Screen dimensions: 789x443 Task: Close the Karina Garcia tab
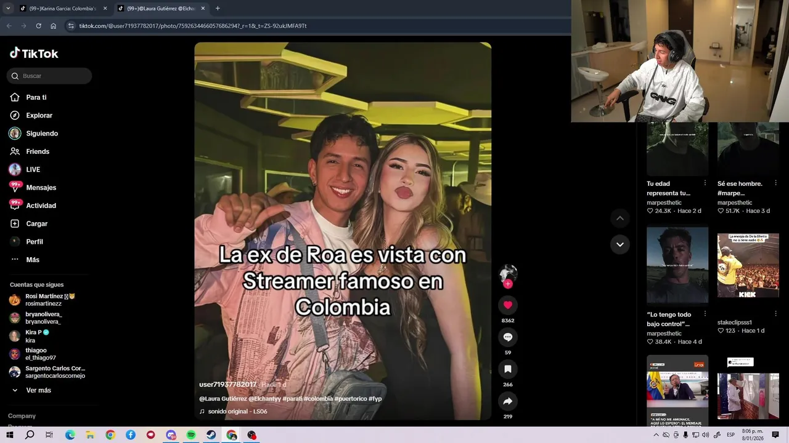point(105,9)
